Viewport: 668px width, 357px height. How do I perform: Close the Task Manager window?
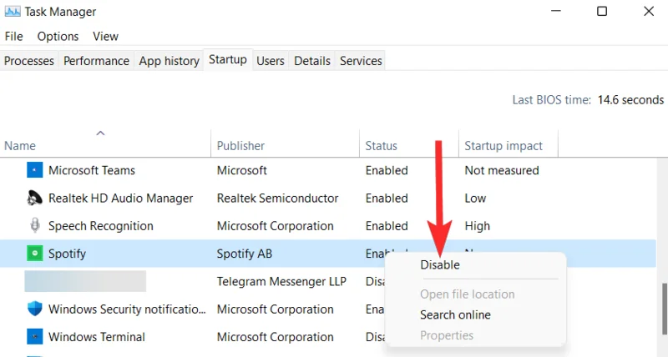pyautogui.click(x=649, y=11)
